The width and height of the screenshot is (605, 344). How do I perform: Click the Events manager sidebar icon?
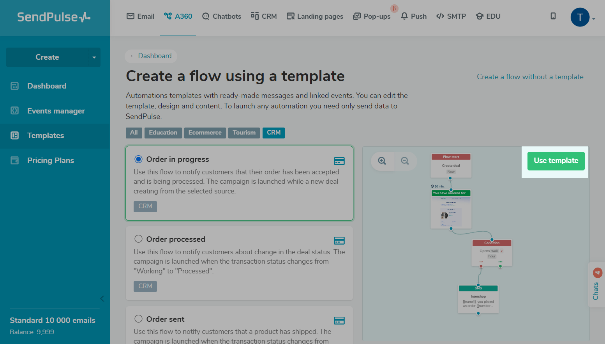(x=14, y=111)
